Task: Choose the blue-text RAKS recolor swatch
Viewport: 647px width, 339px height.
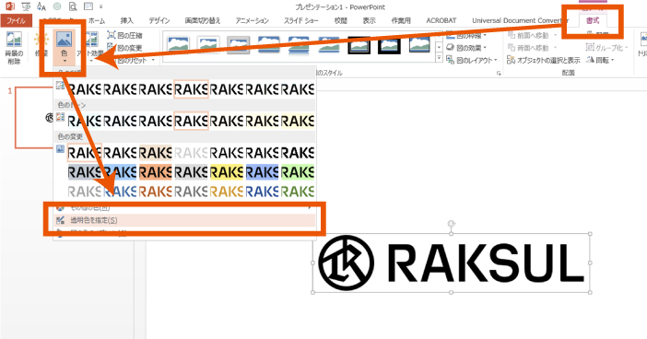Action: pyautogui.click(x=263, y=192)
